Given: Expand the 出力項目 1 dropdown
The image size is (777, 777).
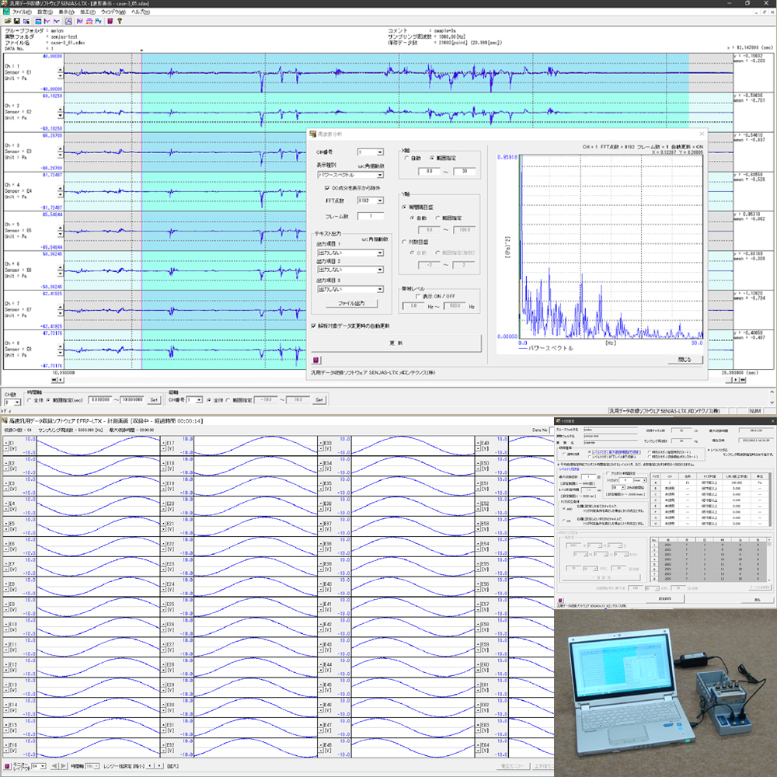Looking at the screenshot, I should click(380, 253).
